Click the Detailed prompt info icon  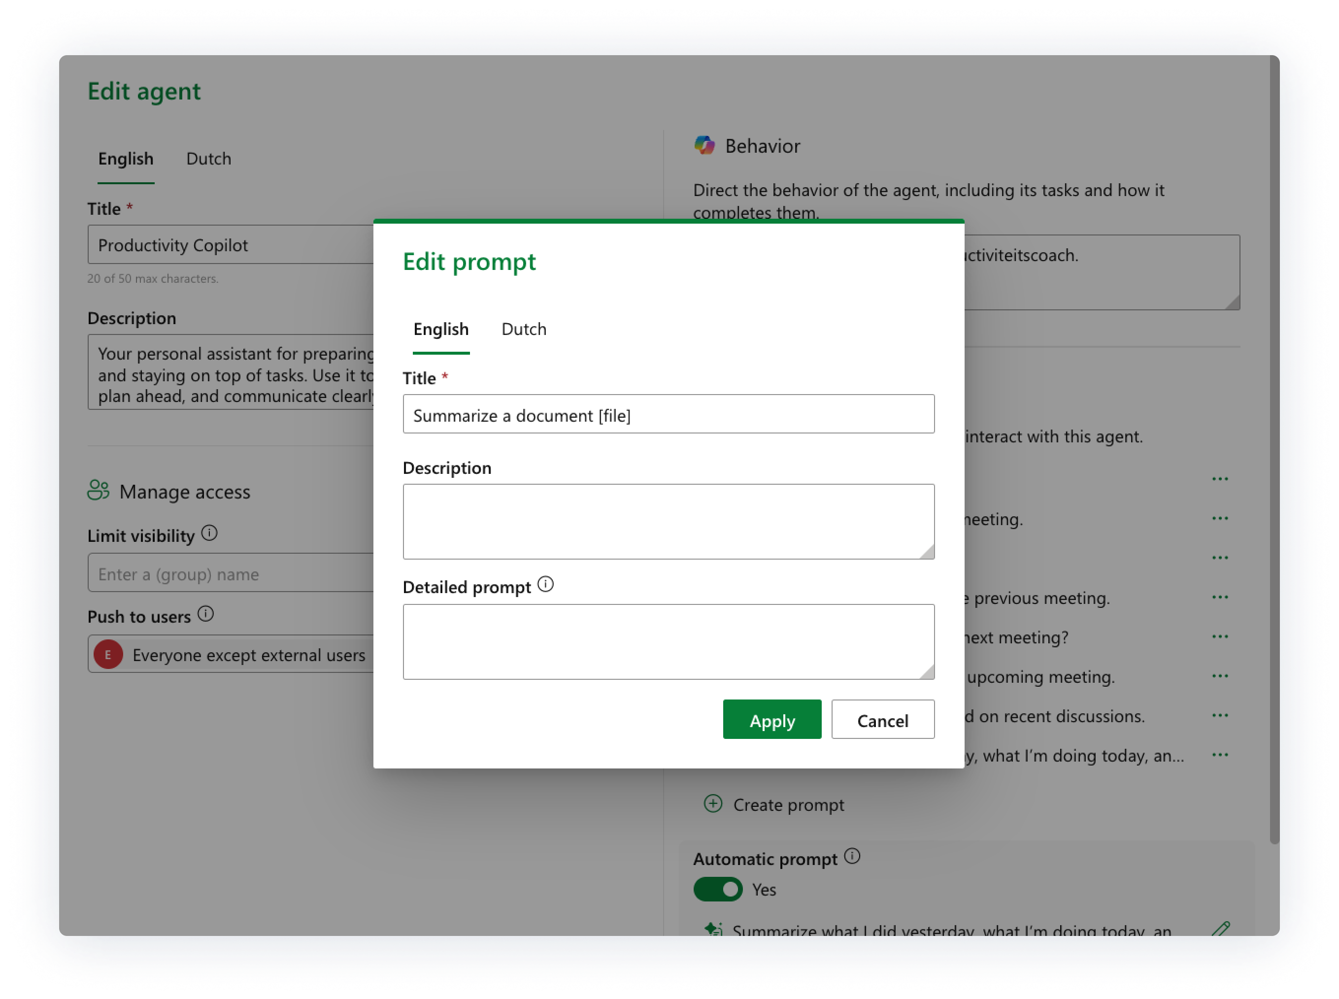click(545, 584)
